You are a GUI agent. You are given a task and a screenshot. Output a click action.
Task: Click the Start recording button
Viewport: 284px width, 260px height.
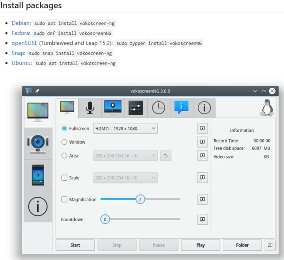(x=75, y=245)
